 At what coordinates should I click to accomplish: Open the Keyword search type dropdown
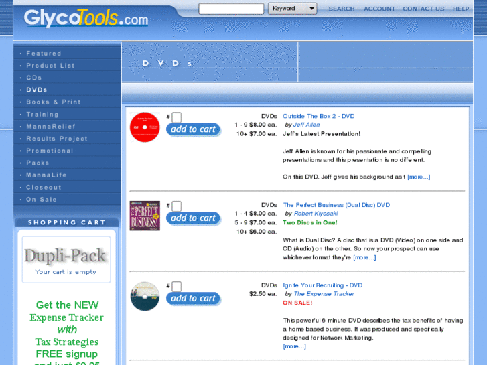[x=292, y=9]
